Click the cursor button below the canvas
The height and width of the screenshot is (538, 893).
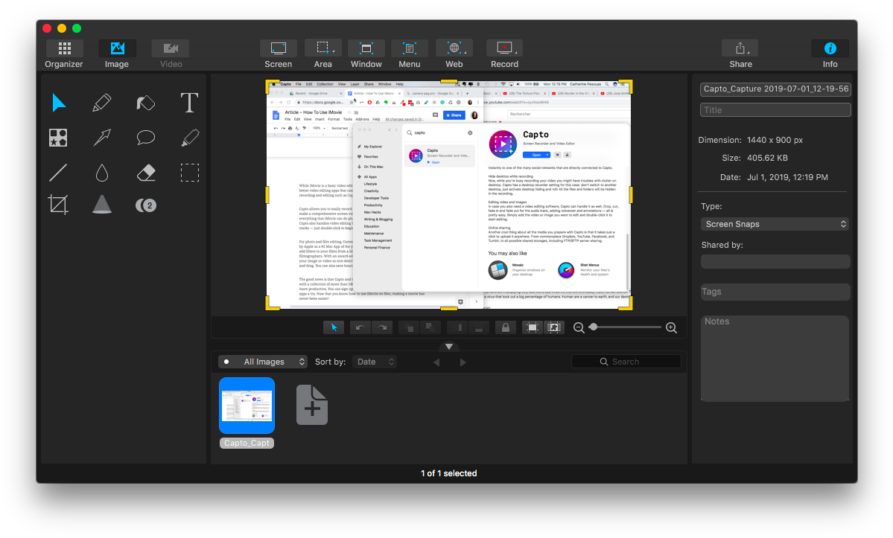pyautogui.click(x=334, y=327)
